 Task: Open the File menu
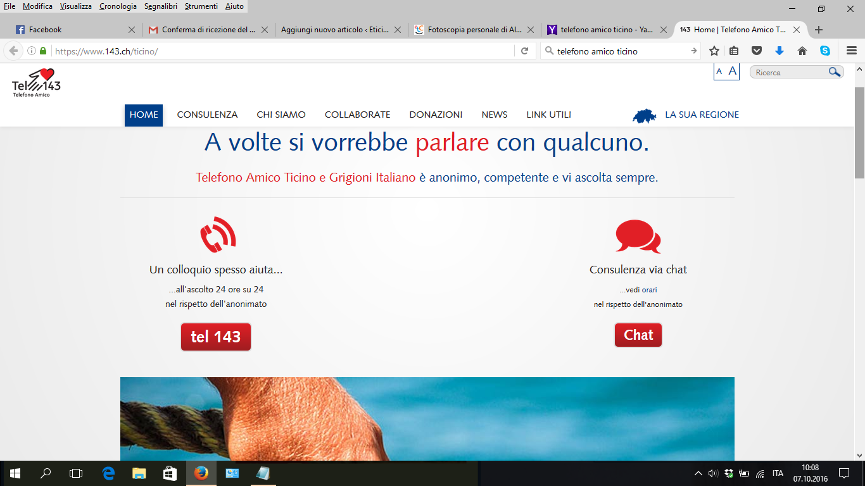point(9,6)
